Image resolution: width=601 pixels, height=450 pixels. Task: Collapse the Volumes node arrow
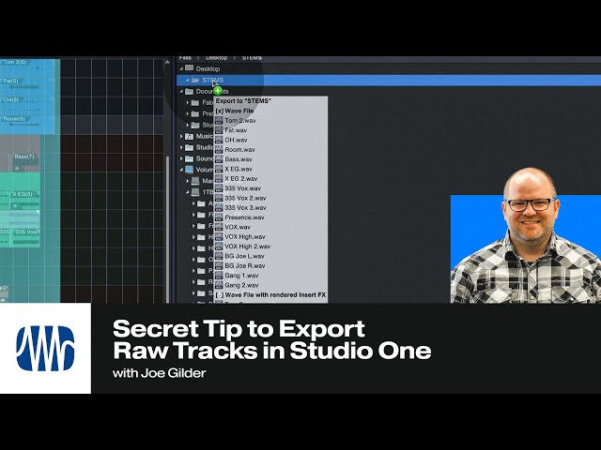point(181,170)
